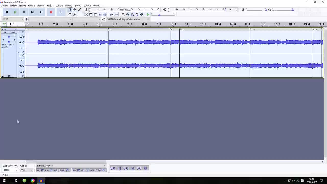Start playback with the green Play button

pos(15,12)
